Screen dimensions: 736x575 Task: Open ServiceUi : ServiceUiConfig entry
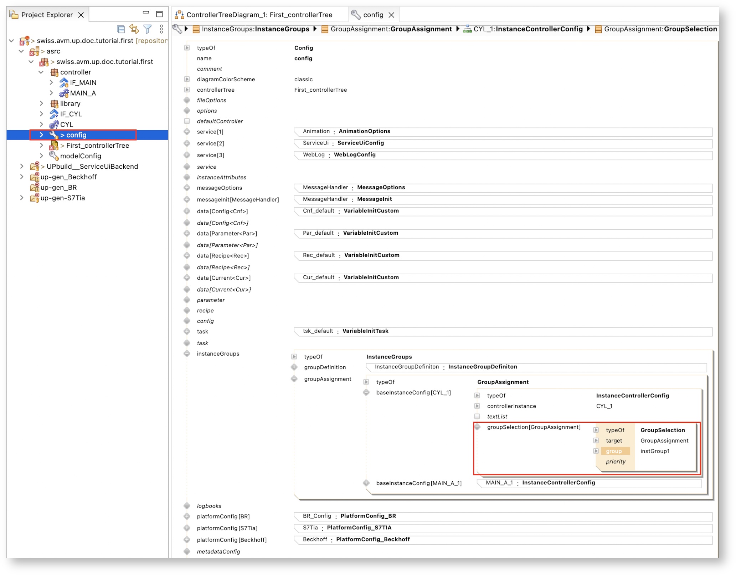point(503,143)
